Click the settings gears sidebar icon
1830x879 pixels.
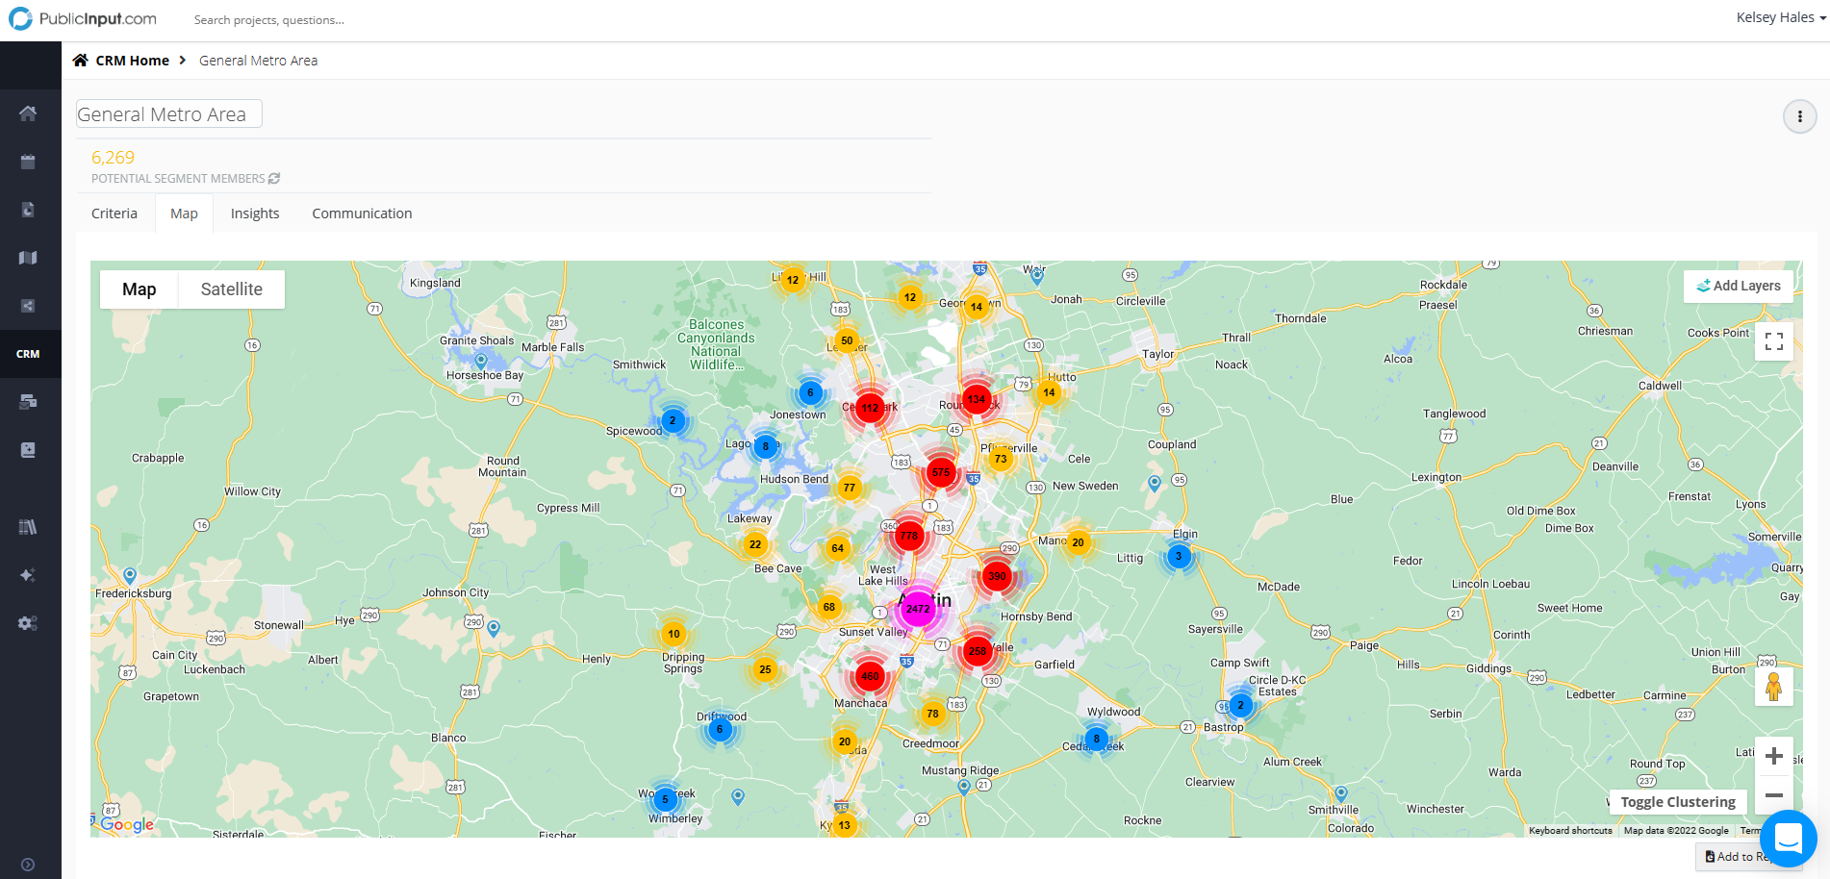click(x=28, y=623)
